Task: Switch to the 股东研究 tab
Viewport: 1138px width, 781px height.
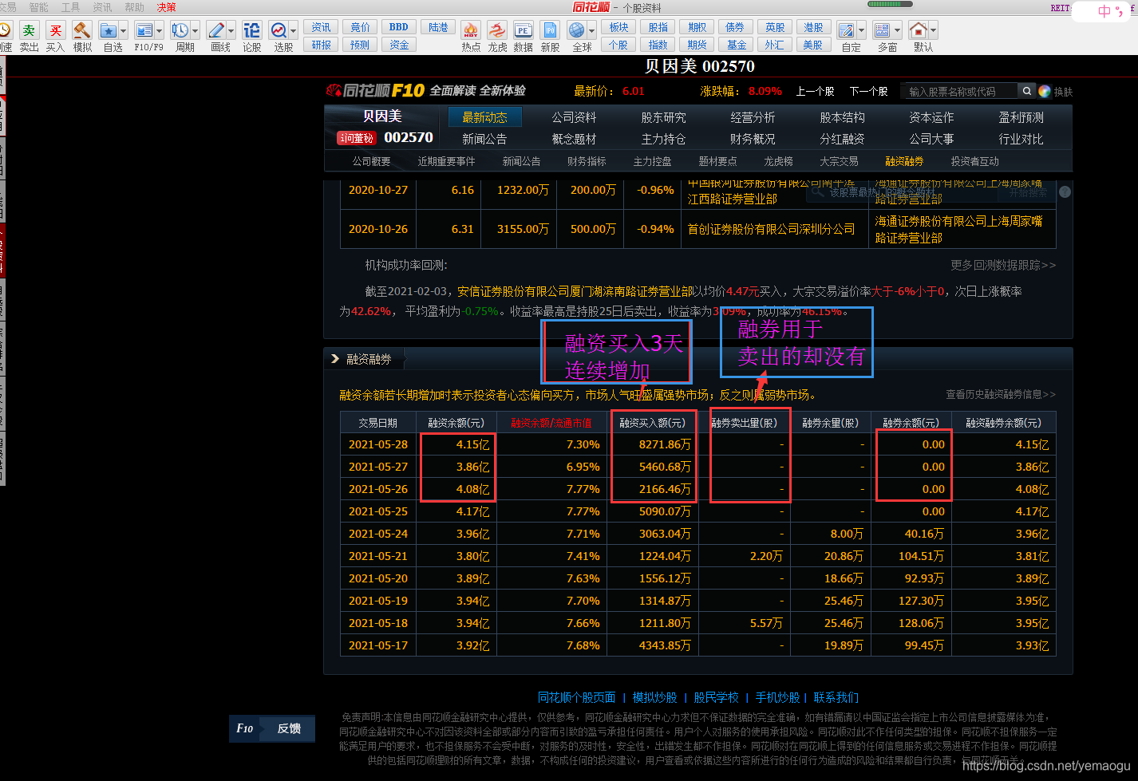Action: (x=664, y=117)
